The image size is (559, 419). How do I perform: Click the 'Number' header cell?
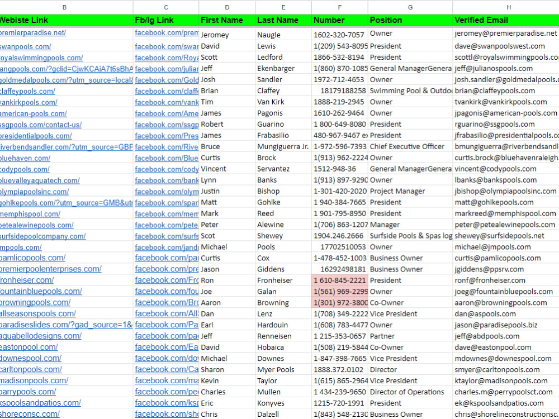[x=340, y=20]
